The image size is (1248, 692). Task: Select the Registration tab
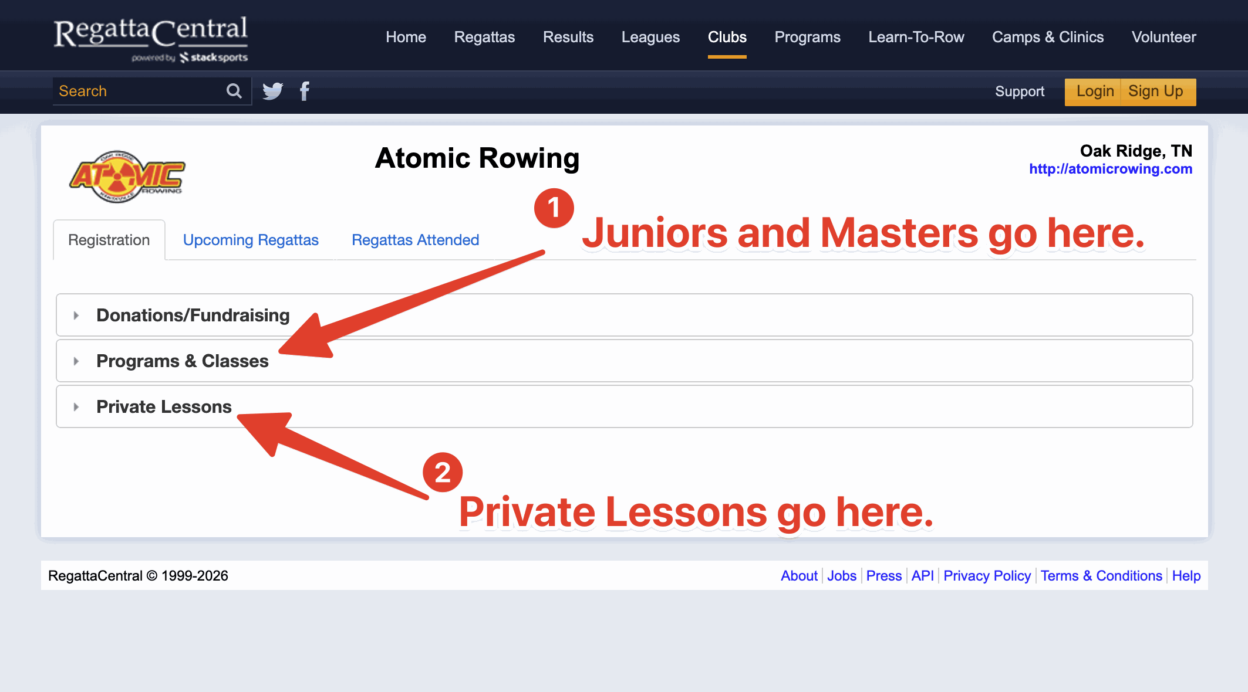(x=109, y=240)
